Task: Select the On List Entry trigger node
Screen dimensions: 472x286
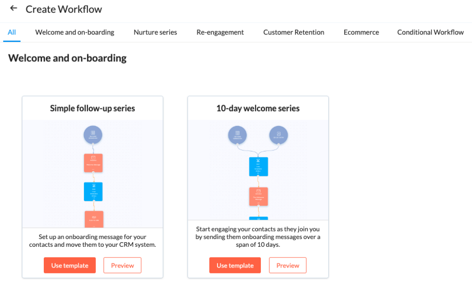Action: tap(278, 135)
